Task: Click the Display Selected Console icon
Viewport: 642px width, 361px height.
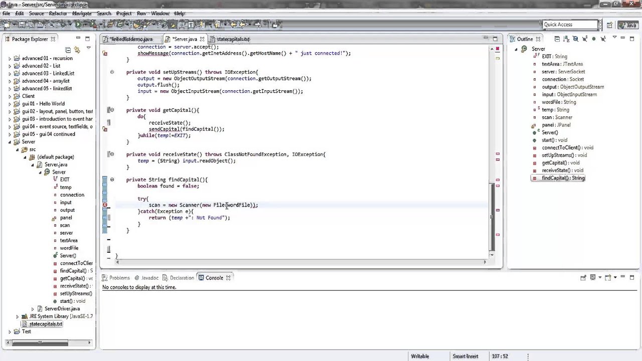Action: [593, 277]
